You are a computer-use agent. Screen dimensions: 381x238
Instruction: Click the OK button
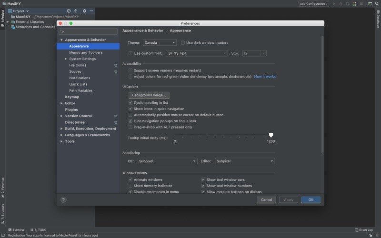[x=311, y=199]
